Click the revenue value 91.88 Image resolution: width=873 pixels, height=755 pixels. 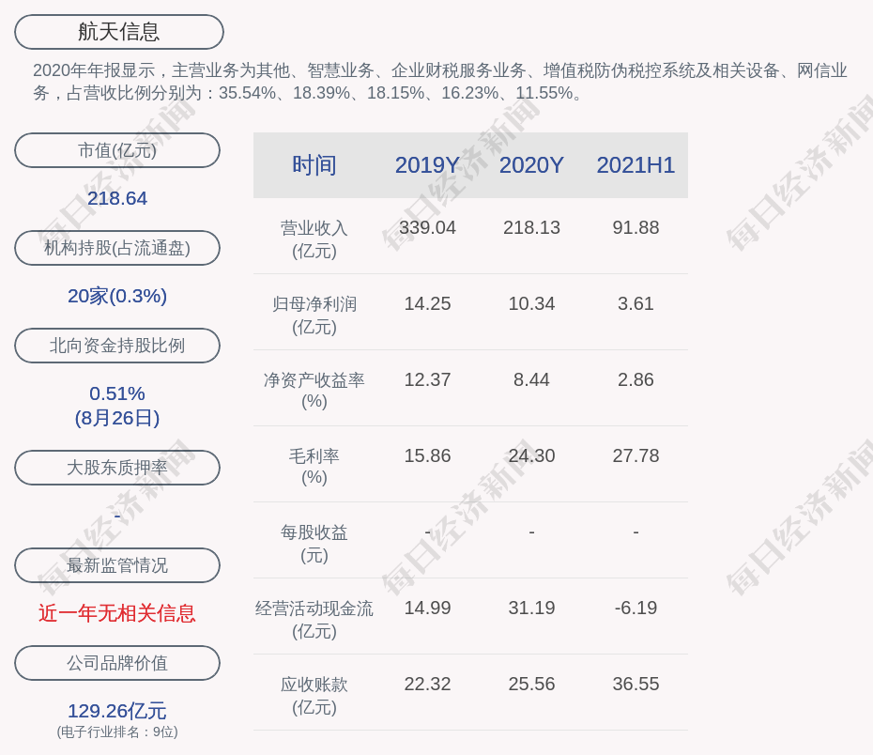(636, 228)
